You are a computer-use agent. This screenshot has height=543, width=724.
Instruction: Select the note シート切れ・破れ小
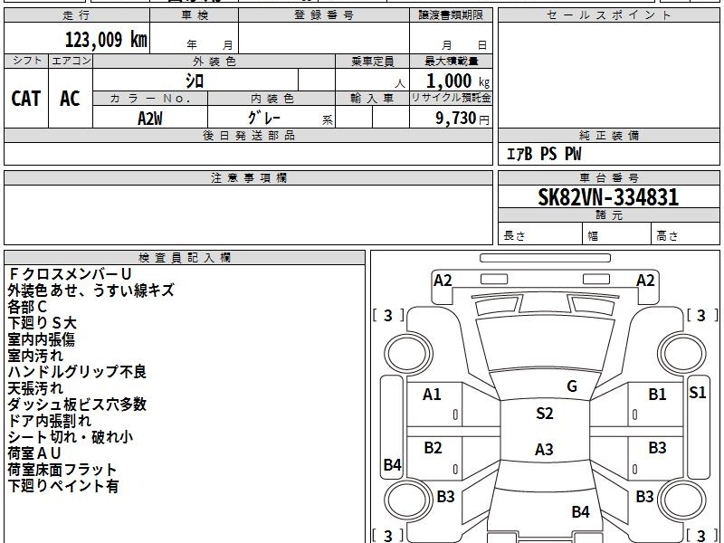[x=71, y=437]
